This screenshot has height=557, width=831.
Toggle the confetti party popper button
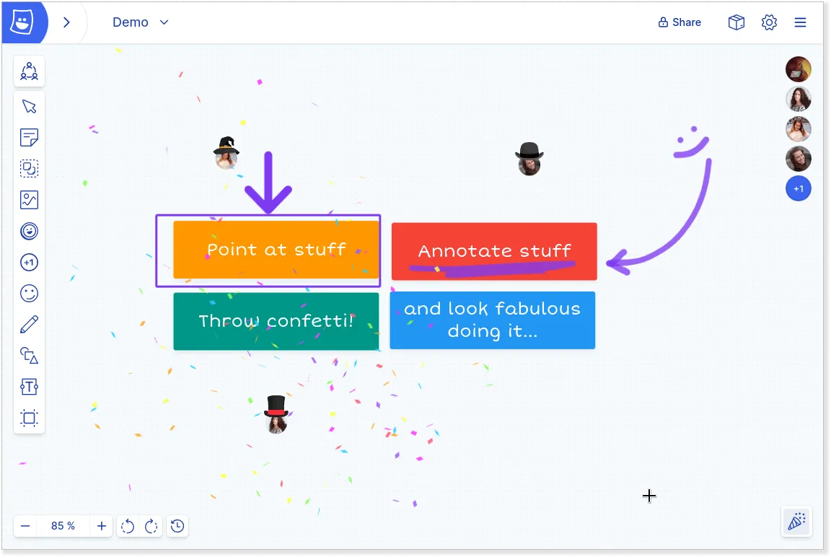tap(797, 522)
